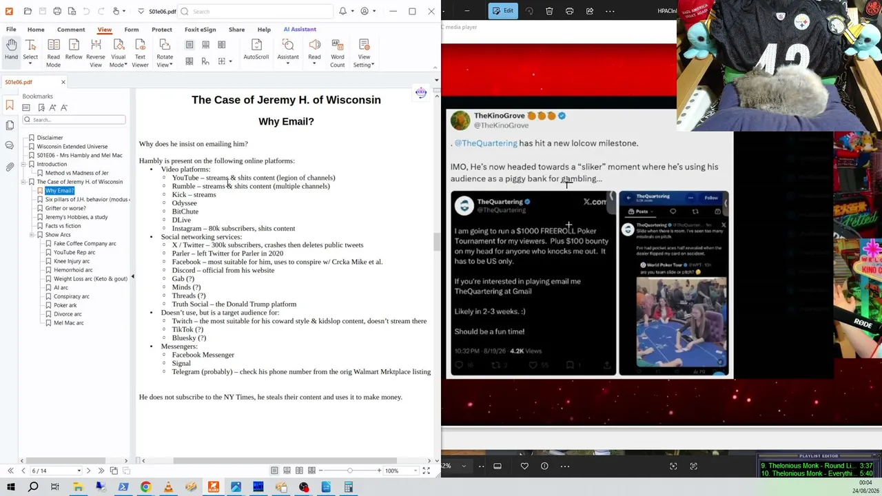Click the bookmarks search field
The height and width of the screenshot is (496, 882).
point(74,120)
